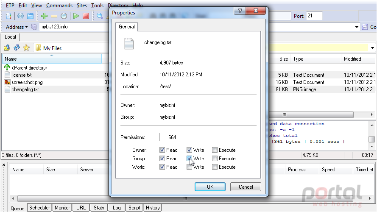Click the help question mark in Properties dialog
The width and height of the screenshot is (377, 212).
[240, 11]
